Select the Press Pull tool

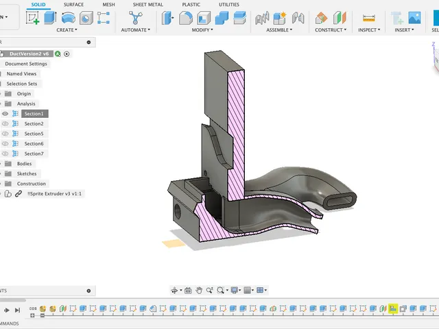167,18
